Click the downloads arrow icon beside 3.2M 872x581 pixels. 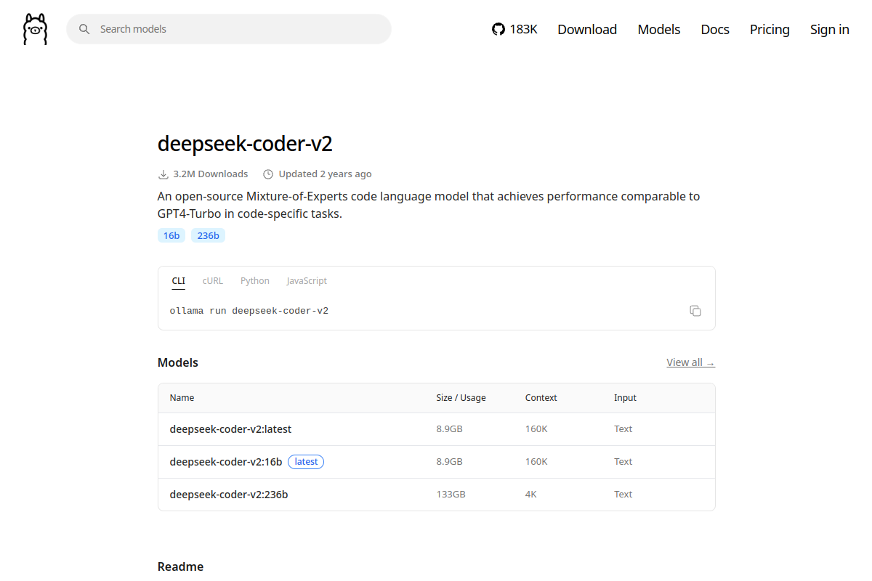point(163,174)
